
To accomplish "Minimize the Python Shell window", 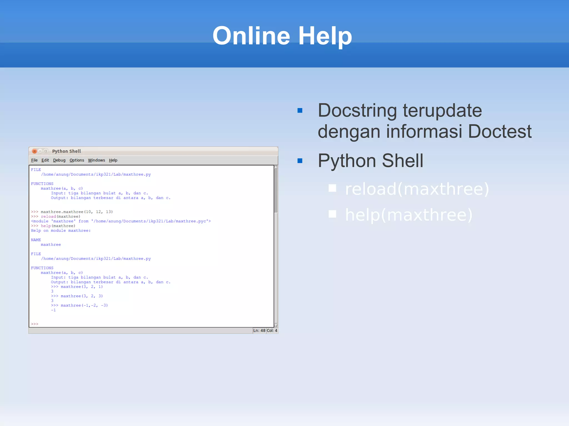I will tap(40, 151).
